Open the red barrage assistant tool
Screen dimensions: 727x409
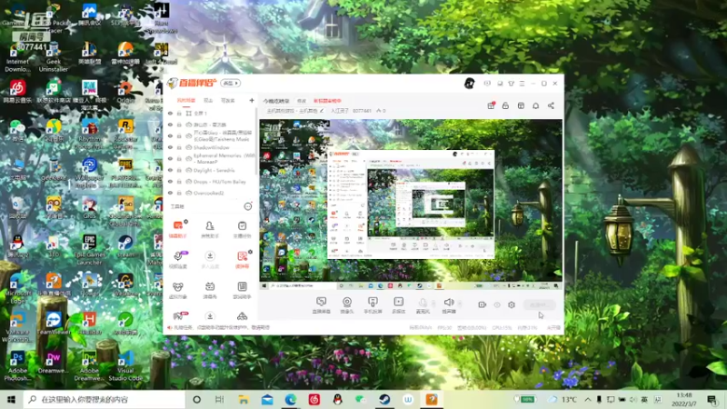coord(178,230)
